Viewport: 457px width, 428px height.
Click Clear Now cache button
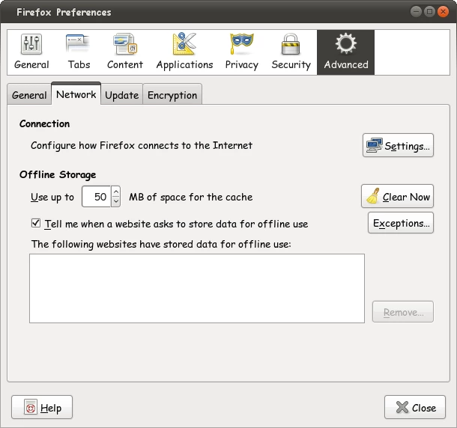[398, 196]
